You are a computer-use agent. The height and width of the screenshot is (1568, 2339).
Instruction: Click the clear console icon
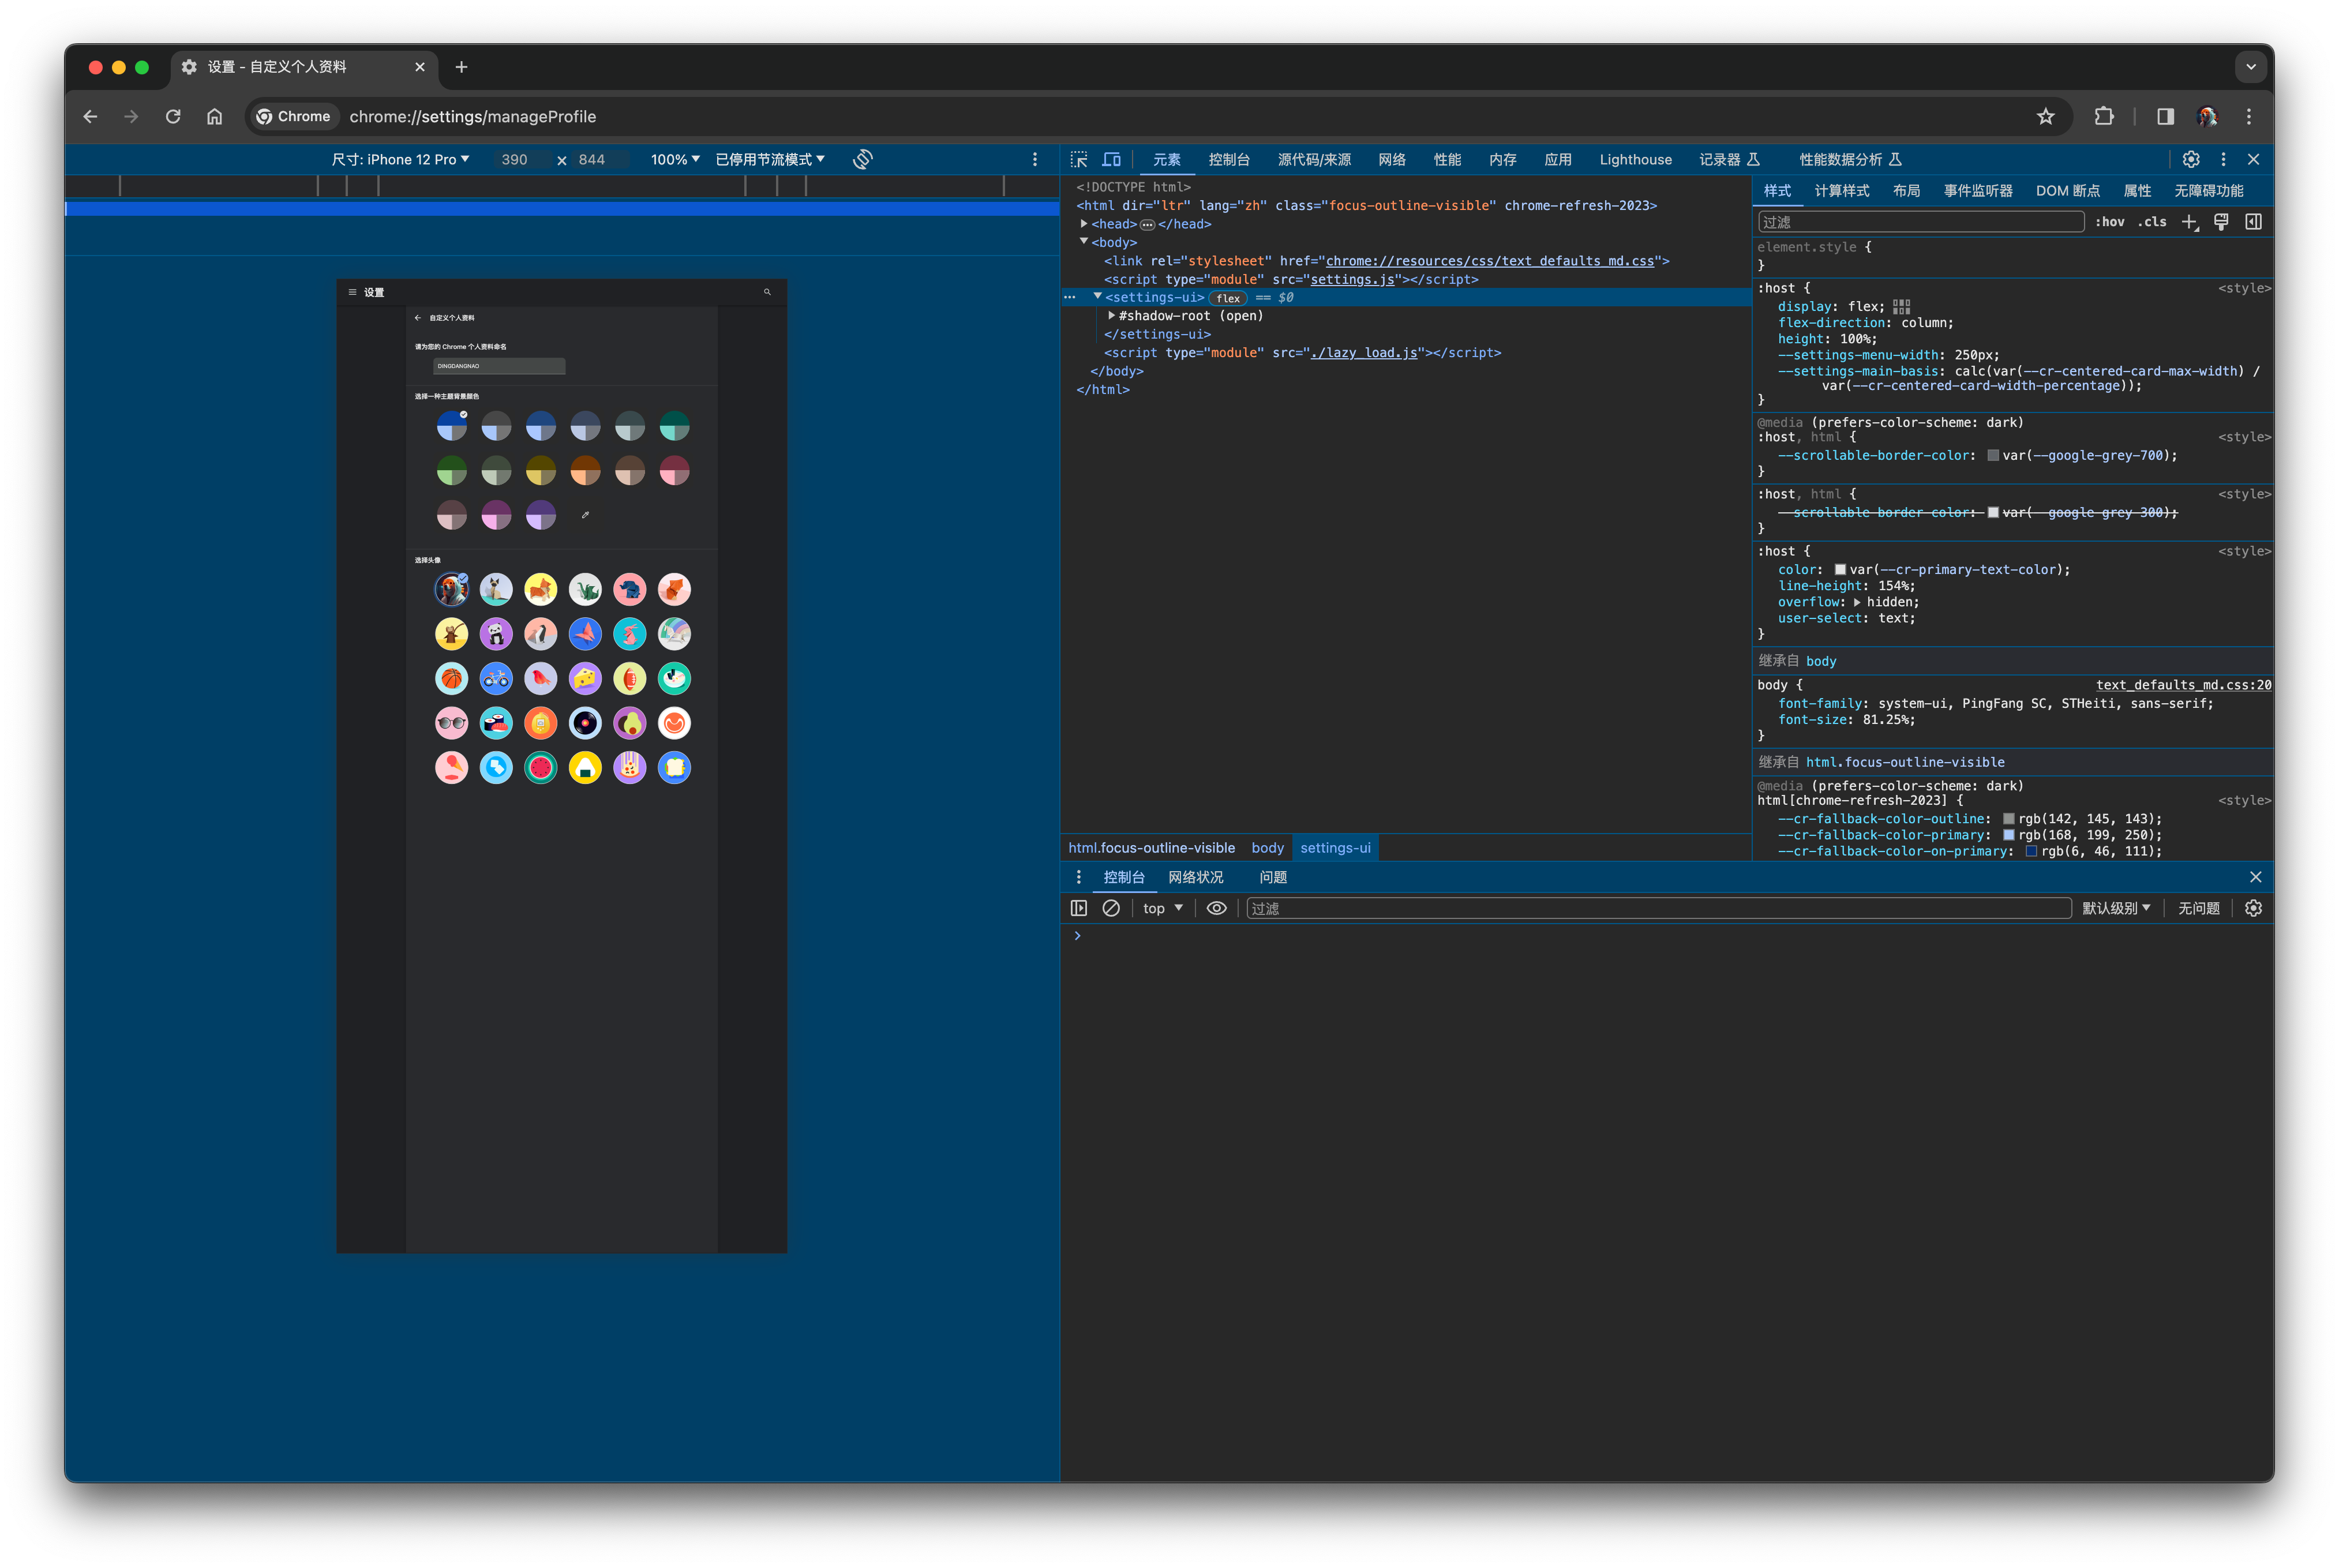[1111, 908]
